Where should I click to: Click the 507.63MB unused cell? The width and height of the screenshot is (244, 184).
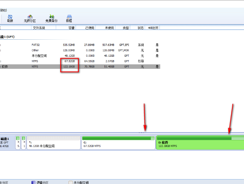(108, 45)
